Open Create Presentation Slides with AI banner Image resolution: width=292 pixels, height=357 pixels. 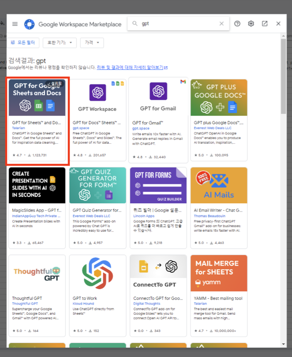tap(37, 185)
